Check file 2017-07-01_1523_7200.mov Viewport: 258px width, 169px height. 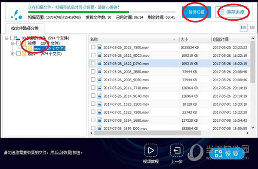click(93, 112)
